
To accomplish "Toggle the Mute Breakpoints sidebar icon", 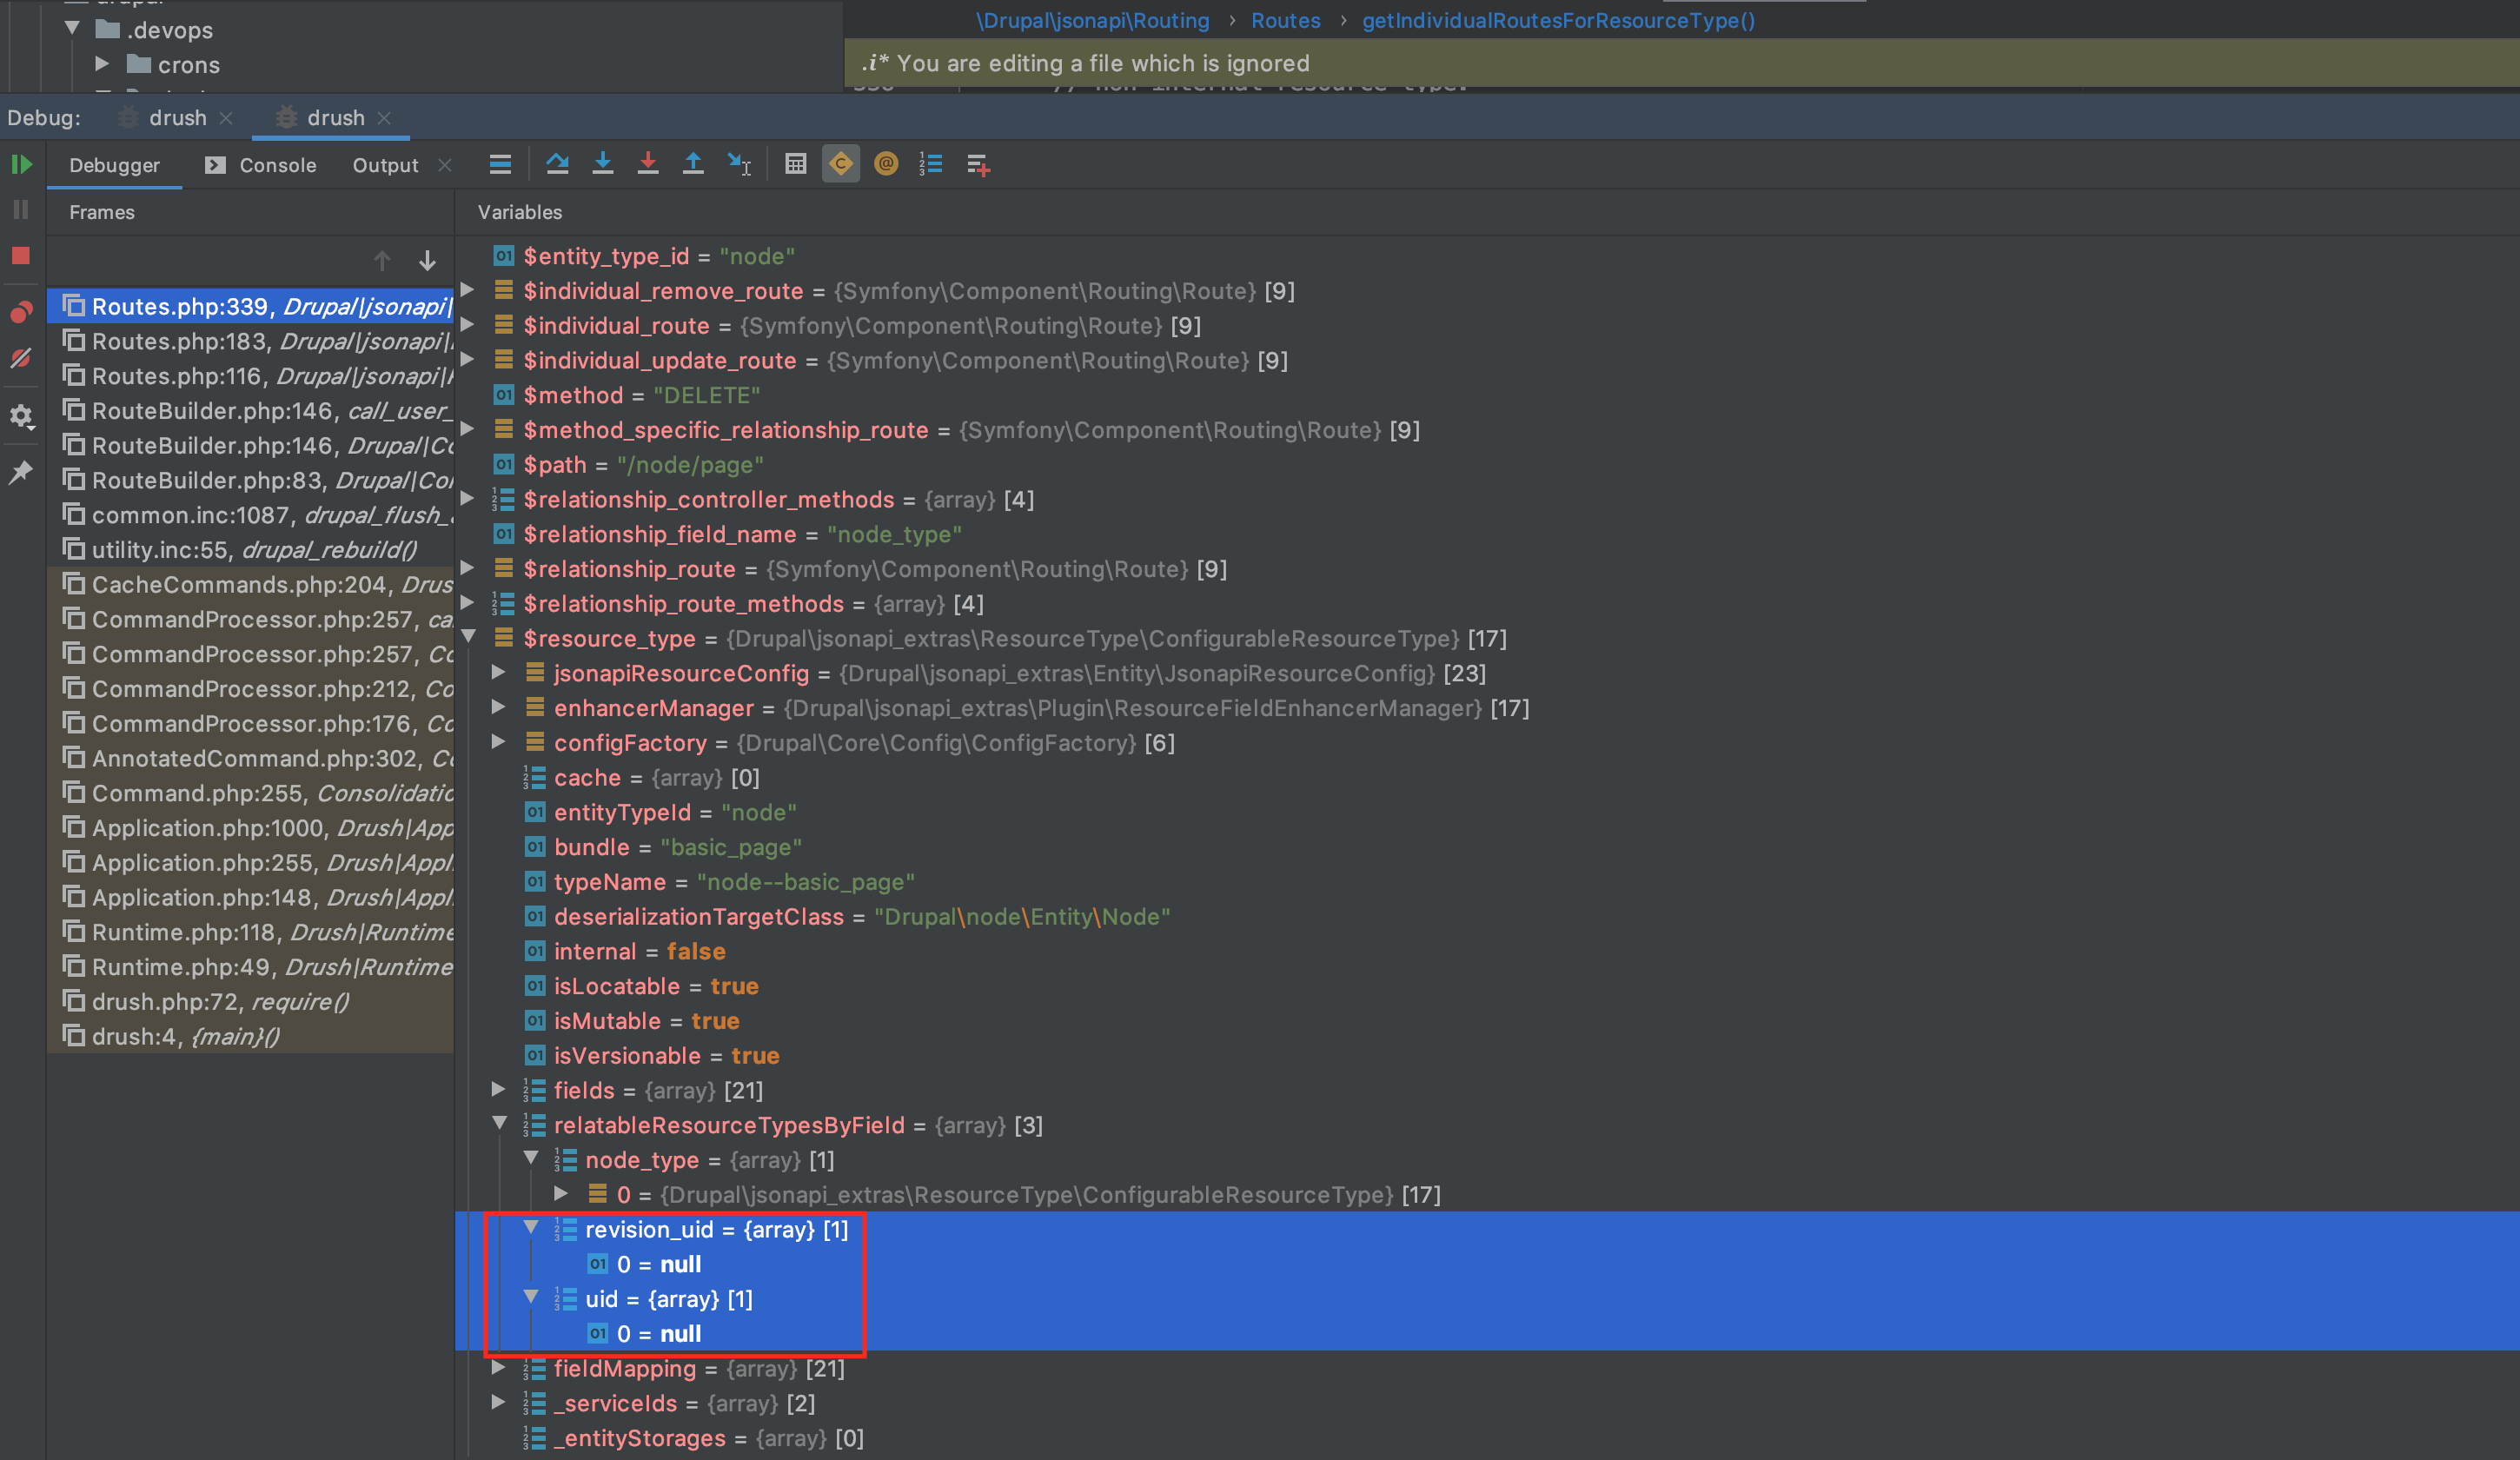I will point(21,358).
